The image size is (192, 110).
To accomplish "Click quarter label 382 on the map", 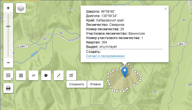I will click(61, 33).
